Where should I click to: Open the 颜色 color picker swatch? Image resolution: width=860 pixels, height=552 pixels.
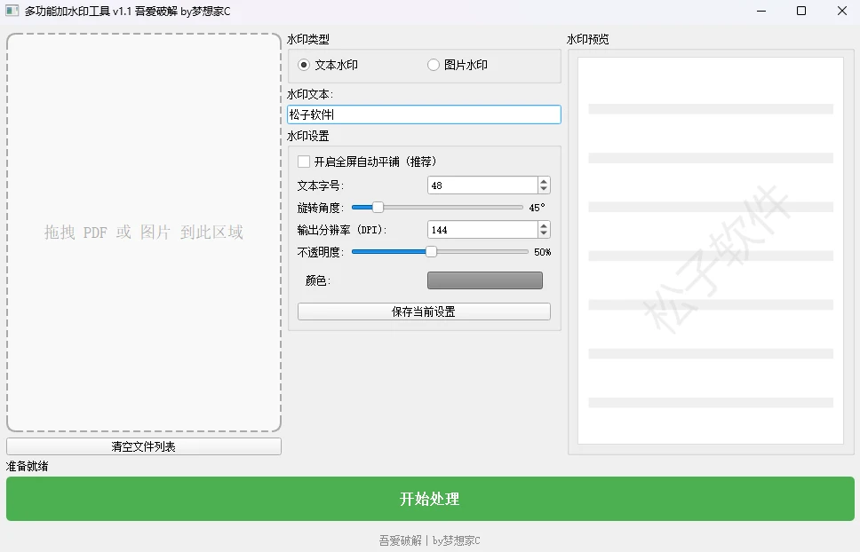[484, 280]
